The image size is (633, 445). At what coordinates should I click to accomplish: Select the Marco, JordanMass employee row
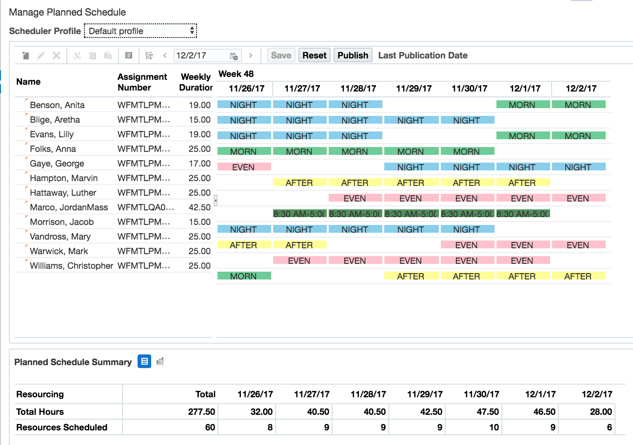pyautogui.click(x=69, y=207)
